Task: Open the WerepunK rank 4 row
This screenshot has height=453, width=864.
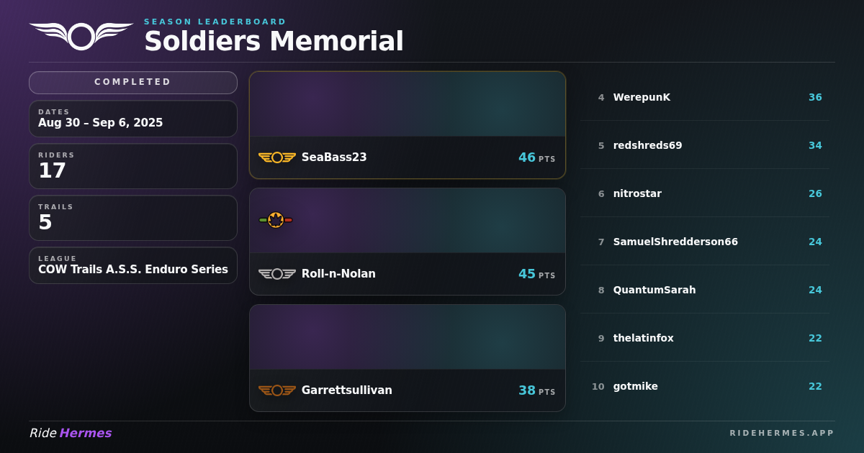Action: [705, 97]
